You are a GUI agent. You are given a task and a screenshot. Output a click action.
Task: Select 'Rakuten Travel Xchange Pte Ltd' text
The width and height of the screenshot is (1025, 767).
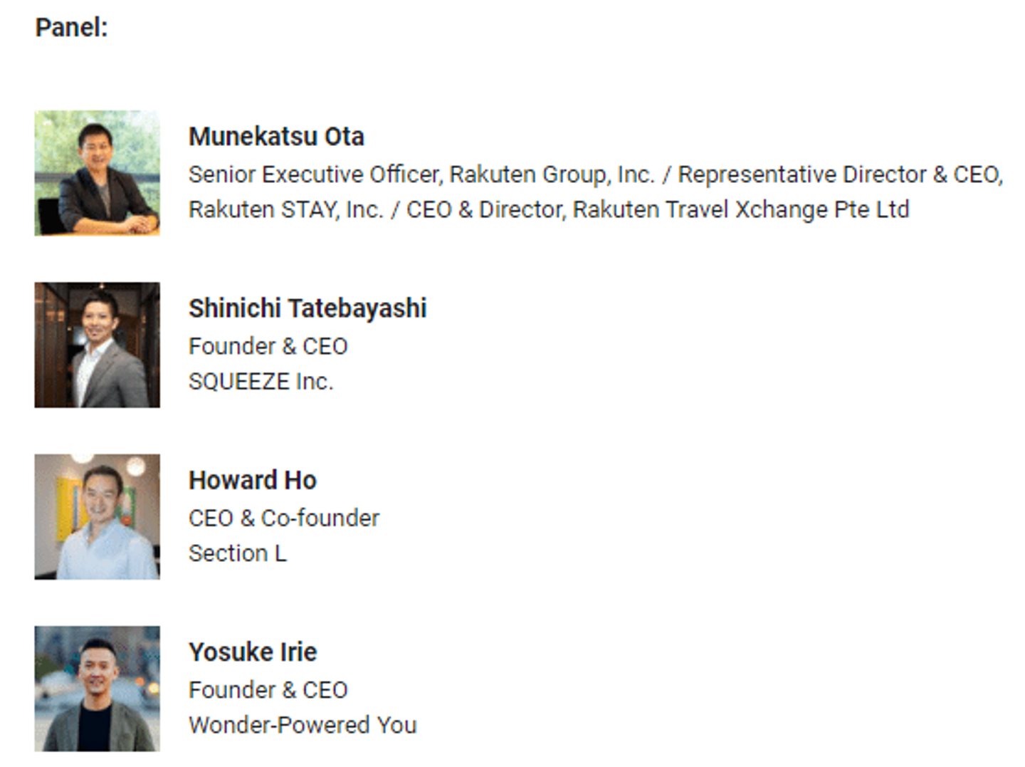tap(741, 210)
